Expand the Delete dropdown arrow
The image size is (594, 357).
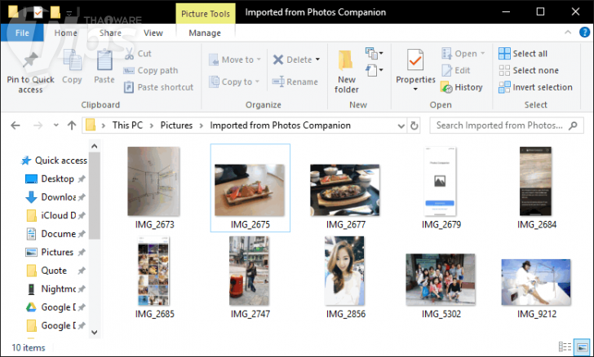(x=318, y=59)
